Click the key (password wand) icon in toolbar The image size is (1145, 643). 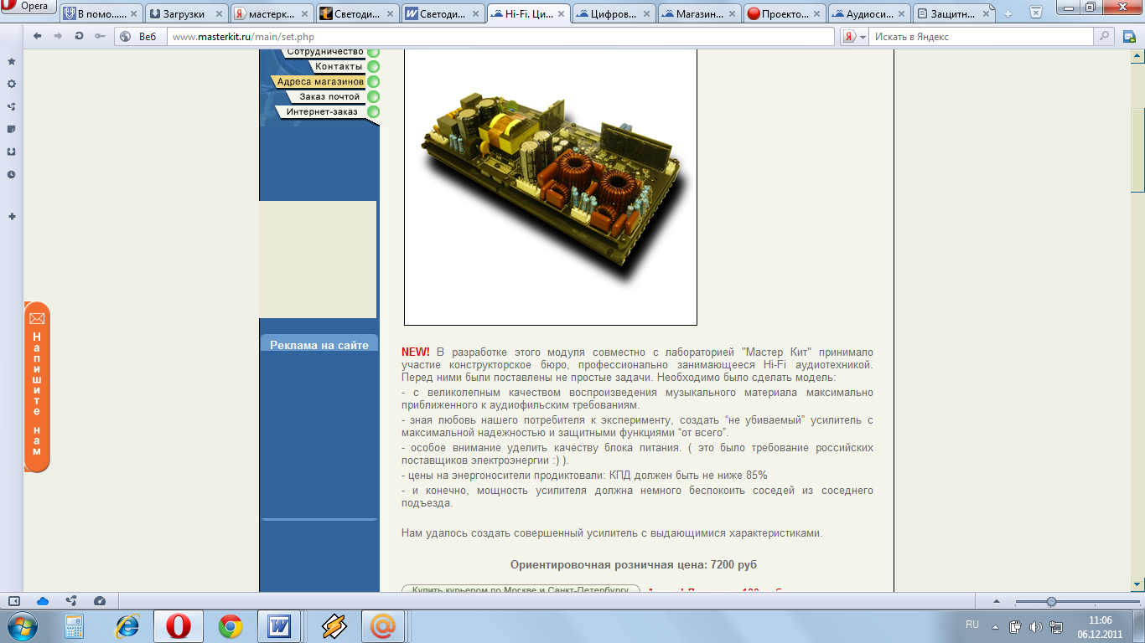pyautogui.click(x=100, y=36)
